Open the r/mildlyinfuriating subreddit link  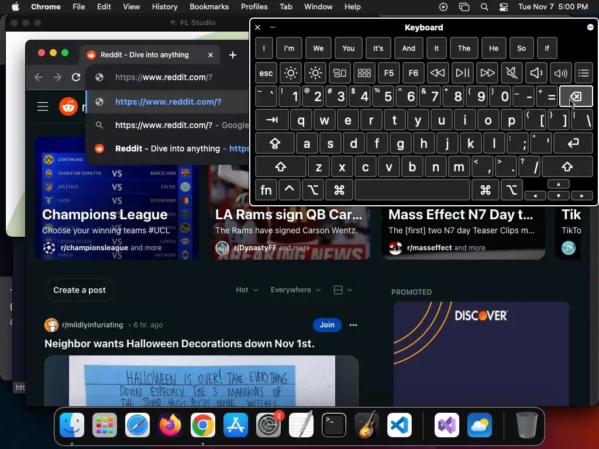pos(92,325)
